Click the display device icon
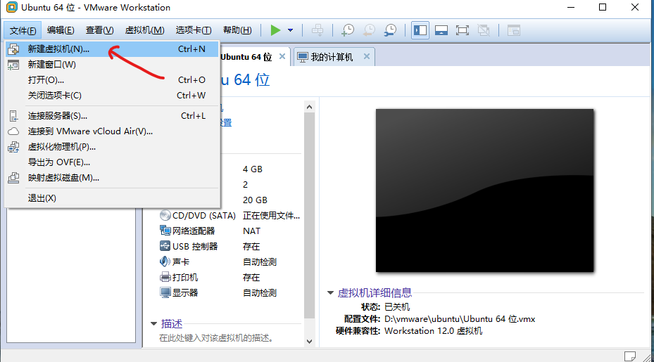The height and width of the screenshot is (362, 654). point(165,292)
